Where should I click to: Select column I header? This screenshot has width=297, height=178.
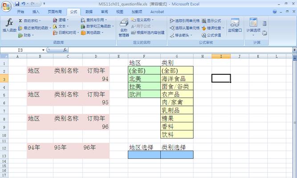pos(221,56)
